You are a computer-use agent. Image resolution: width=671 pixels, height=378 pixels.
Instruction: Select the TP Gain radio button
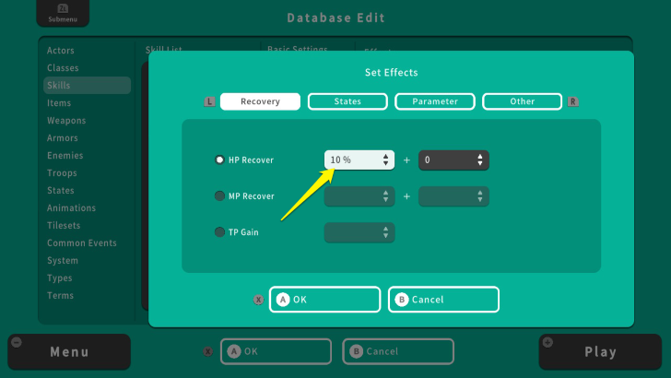click(x=219, y=232)
